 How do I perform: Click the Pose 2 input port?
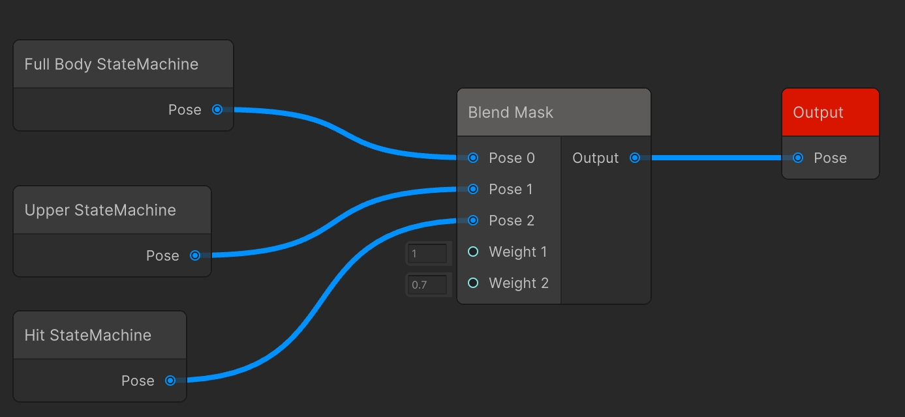(474, 220)
